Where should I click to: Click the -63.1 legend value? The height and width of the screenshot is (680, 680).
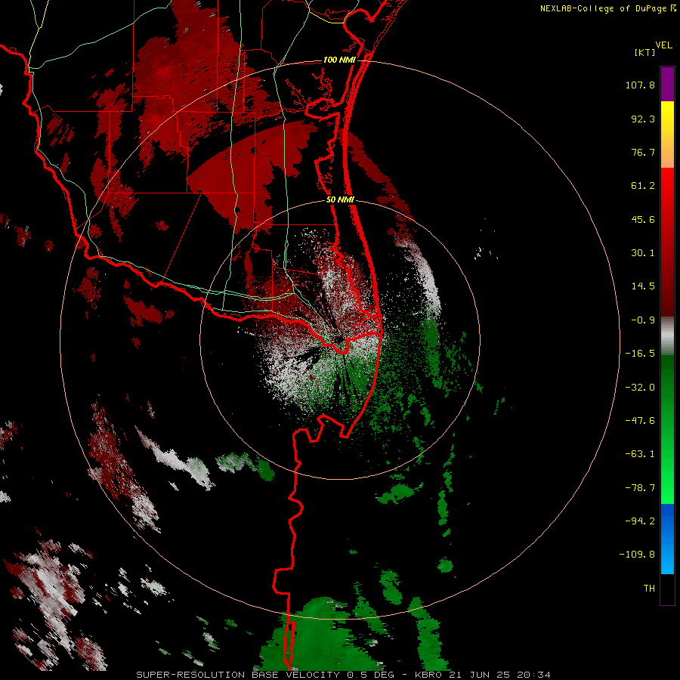640,454
